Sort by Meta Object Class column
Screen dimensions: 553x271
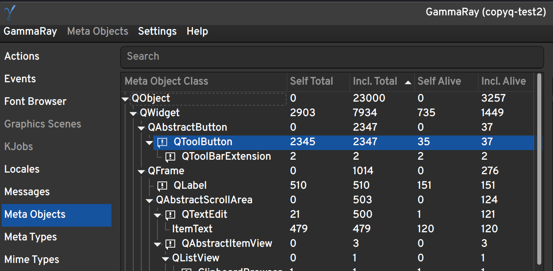pyautogui.click(x=204, y=81)
